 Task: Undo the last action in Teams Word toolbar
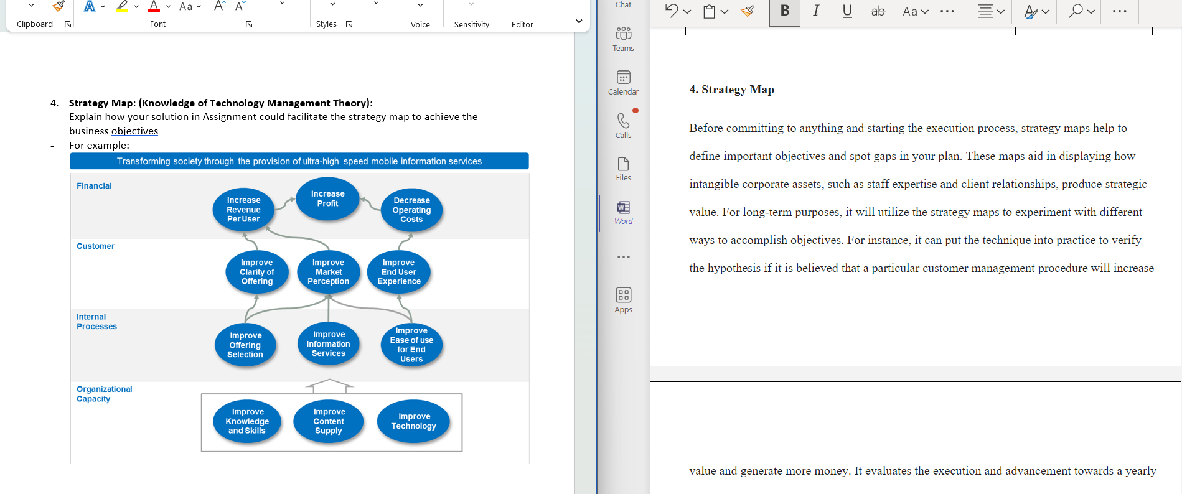coord(671,11)
